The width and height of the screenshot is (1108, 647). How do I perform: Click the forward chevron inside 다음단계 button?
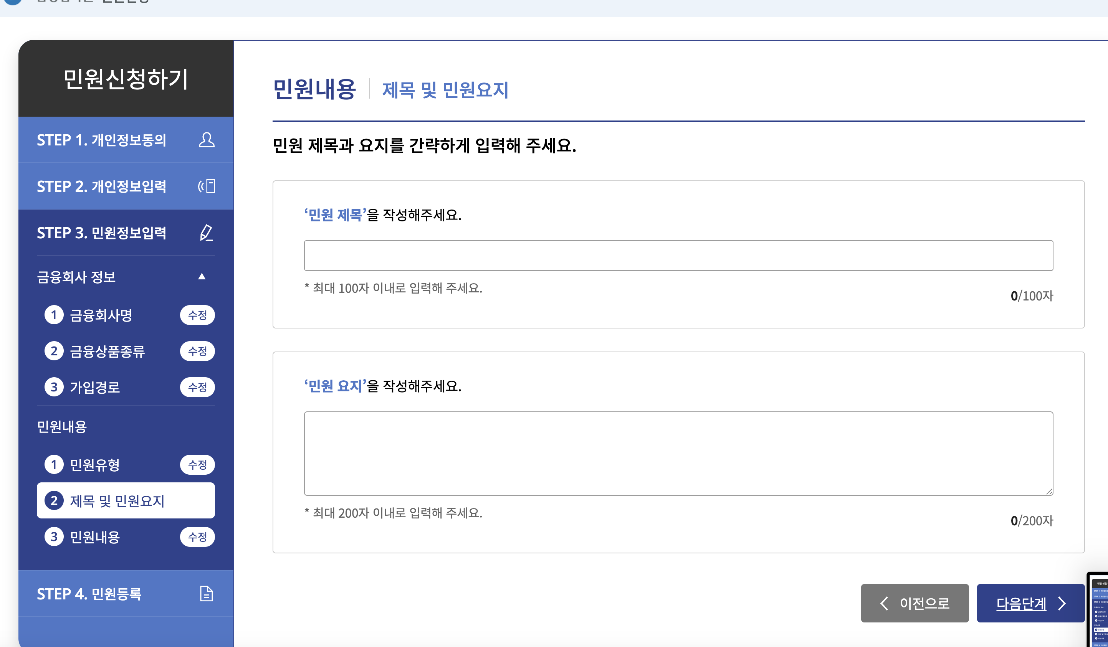pos(1062,603)
